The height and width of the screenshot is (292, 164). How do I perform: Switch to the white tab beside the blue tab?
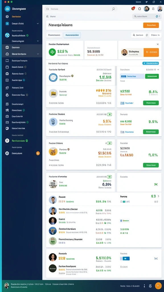click(54, 35)
